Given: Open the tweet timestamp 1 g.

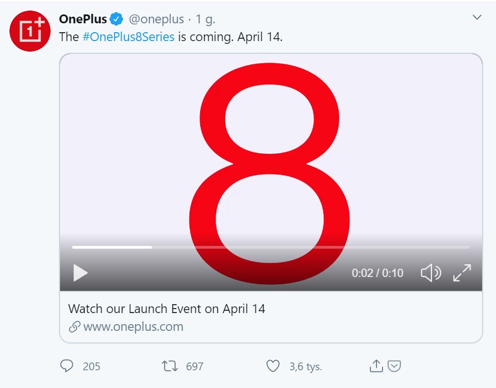Looking at the screenshot, I should coord(205,19).
